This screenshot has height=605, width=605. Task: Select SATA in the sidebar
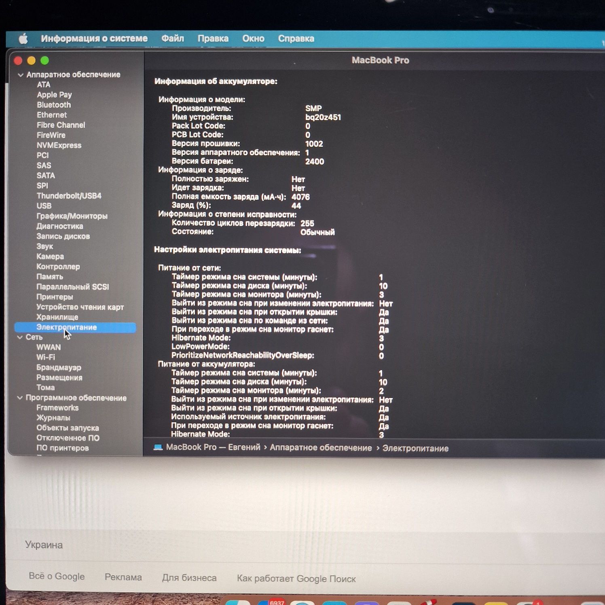pyautogui.click(x=46, y=176)
